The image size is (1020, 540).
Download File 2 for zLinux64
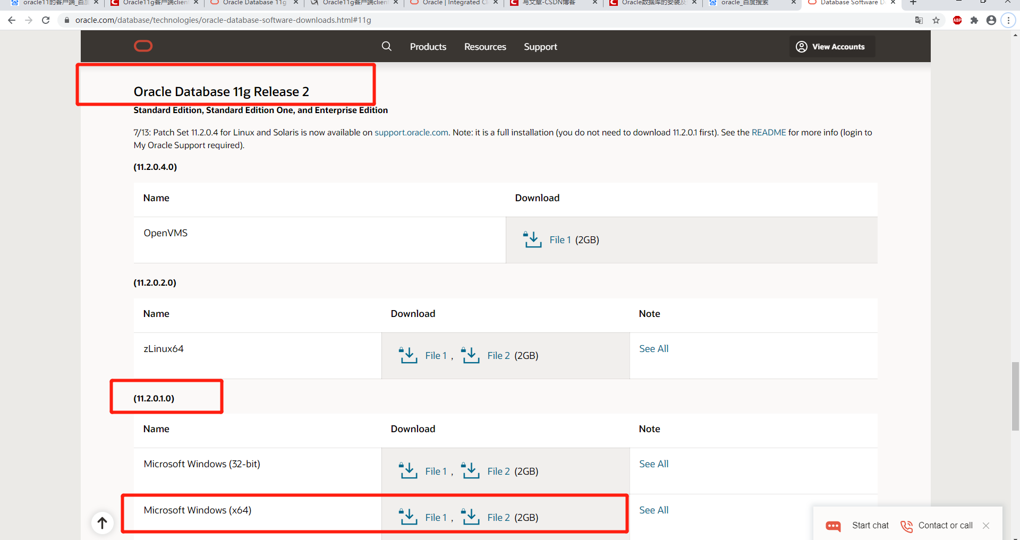pyautogui.click(x=498, y=356)
